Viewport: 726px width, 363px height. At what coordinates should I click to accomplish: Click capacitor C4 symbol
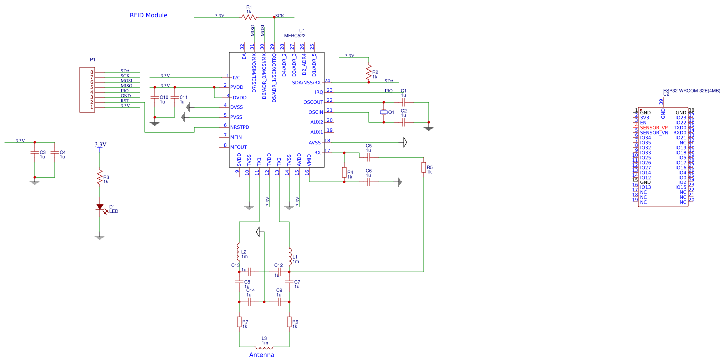(x=55, y=152)
